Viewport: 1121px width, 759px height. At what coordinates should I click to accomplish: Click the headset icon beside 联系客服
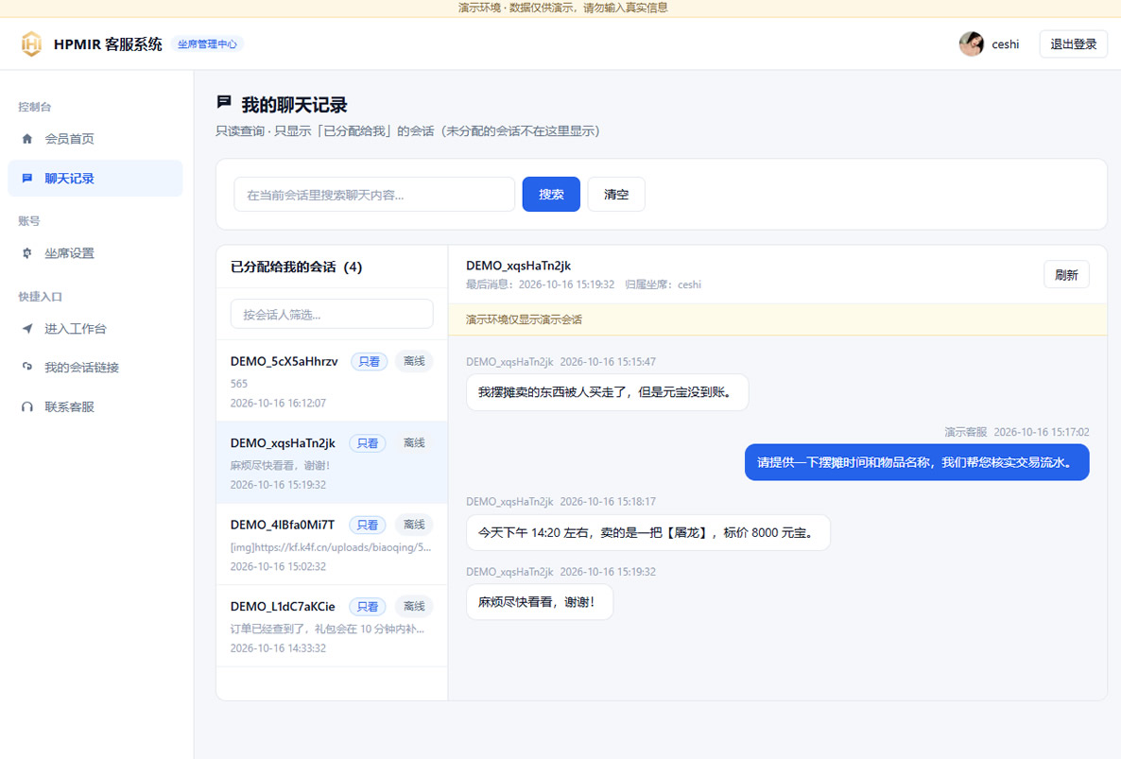pyautogui.click(x=27, y=406)
